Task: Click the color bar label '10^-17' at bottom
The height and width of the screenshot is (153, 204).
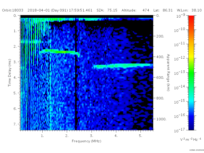Action: (180, 130)
